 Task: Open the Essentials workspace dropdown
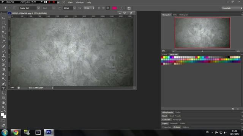[232, 8]
